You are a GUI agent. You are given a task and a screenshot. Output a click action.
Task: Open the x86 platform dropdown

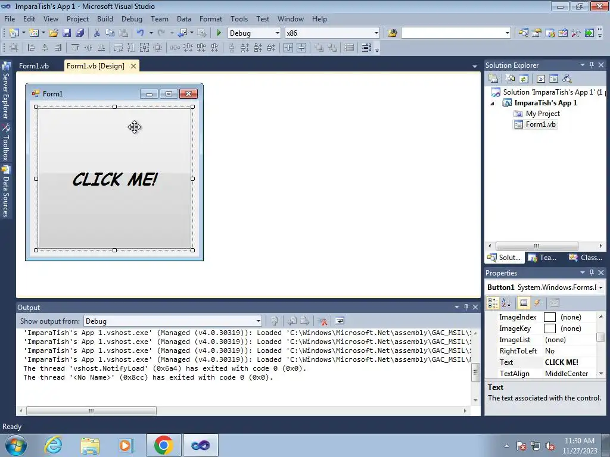coord(376,33)
